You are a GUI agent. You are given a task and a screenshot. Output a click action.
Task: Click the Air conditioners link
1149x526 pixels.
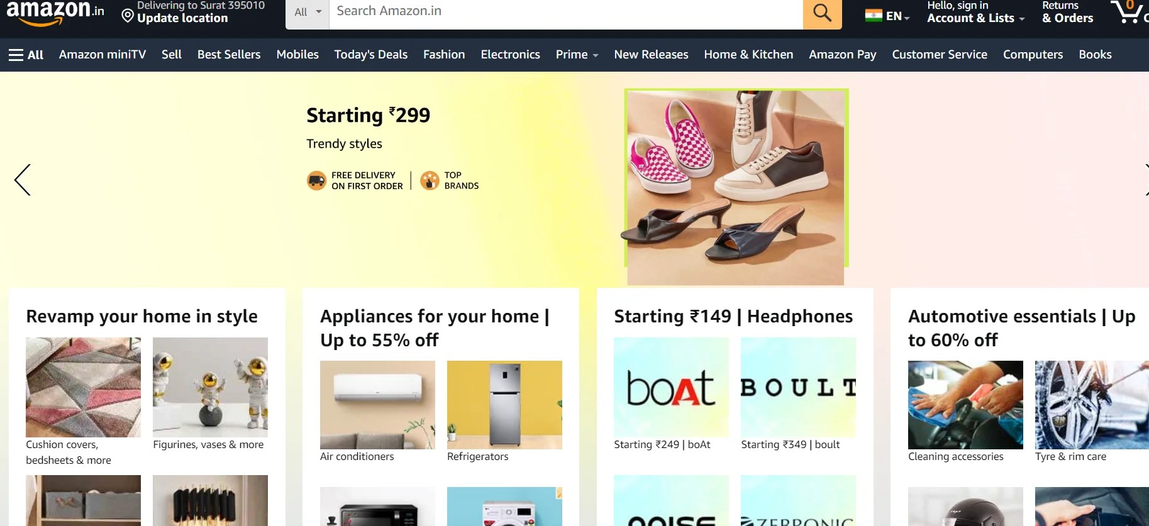coord(357,457)
